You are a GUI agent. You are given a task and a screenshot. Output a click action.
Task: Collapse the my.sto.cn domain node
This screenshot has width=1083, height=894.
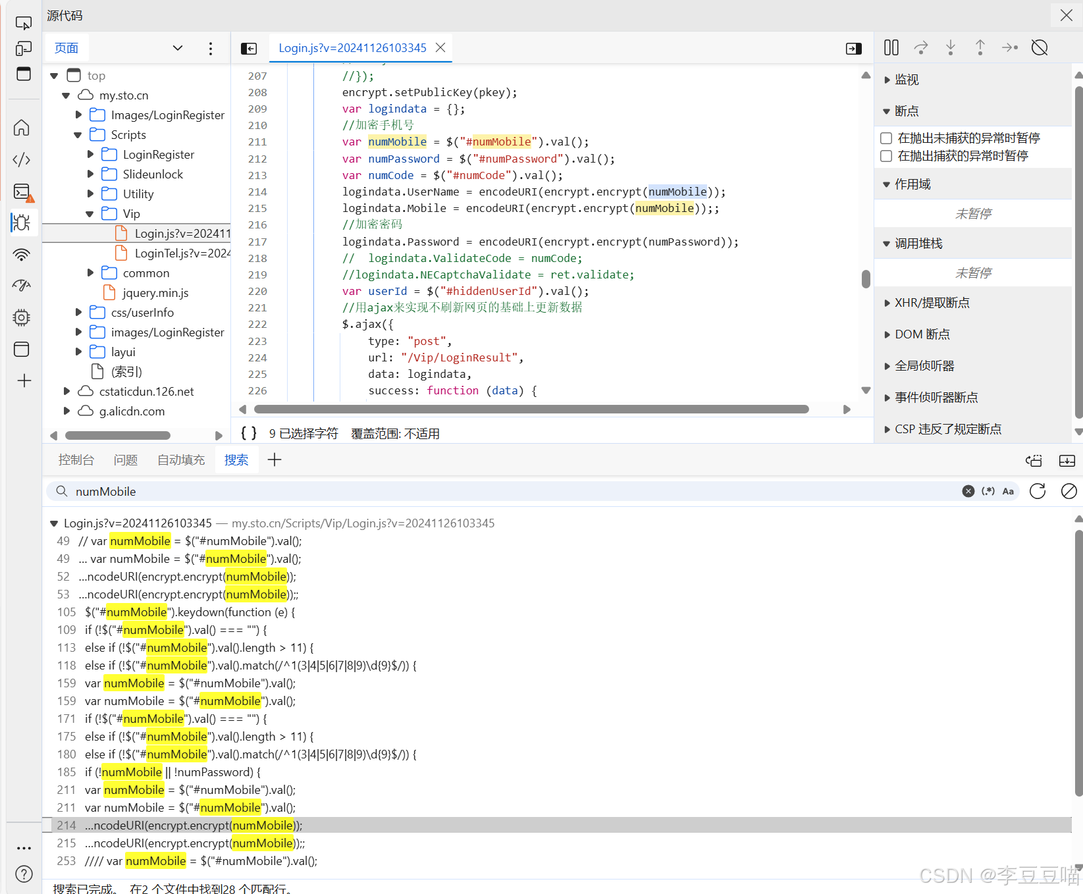pyautogui.click(x=66, y=95)
